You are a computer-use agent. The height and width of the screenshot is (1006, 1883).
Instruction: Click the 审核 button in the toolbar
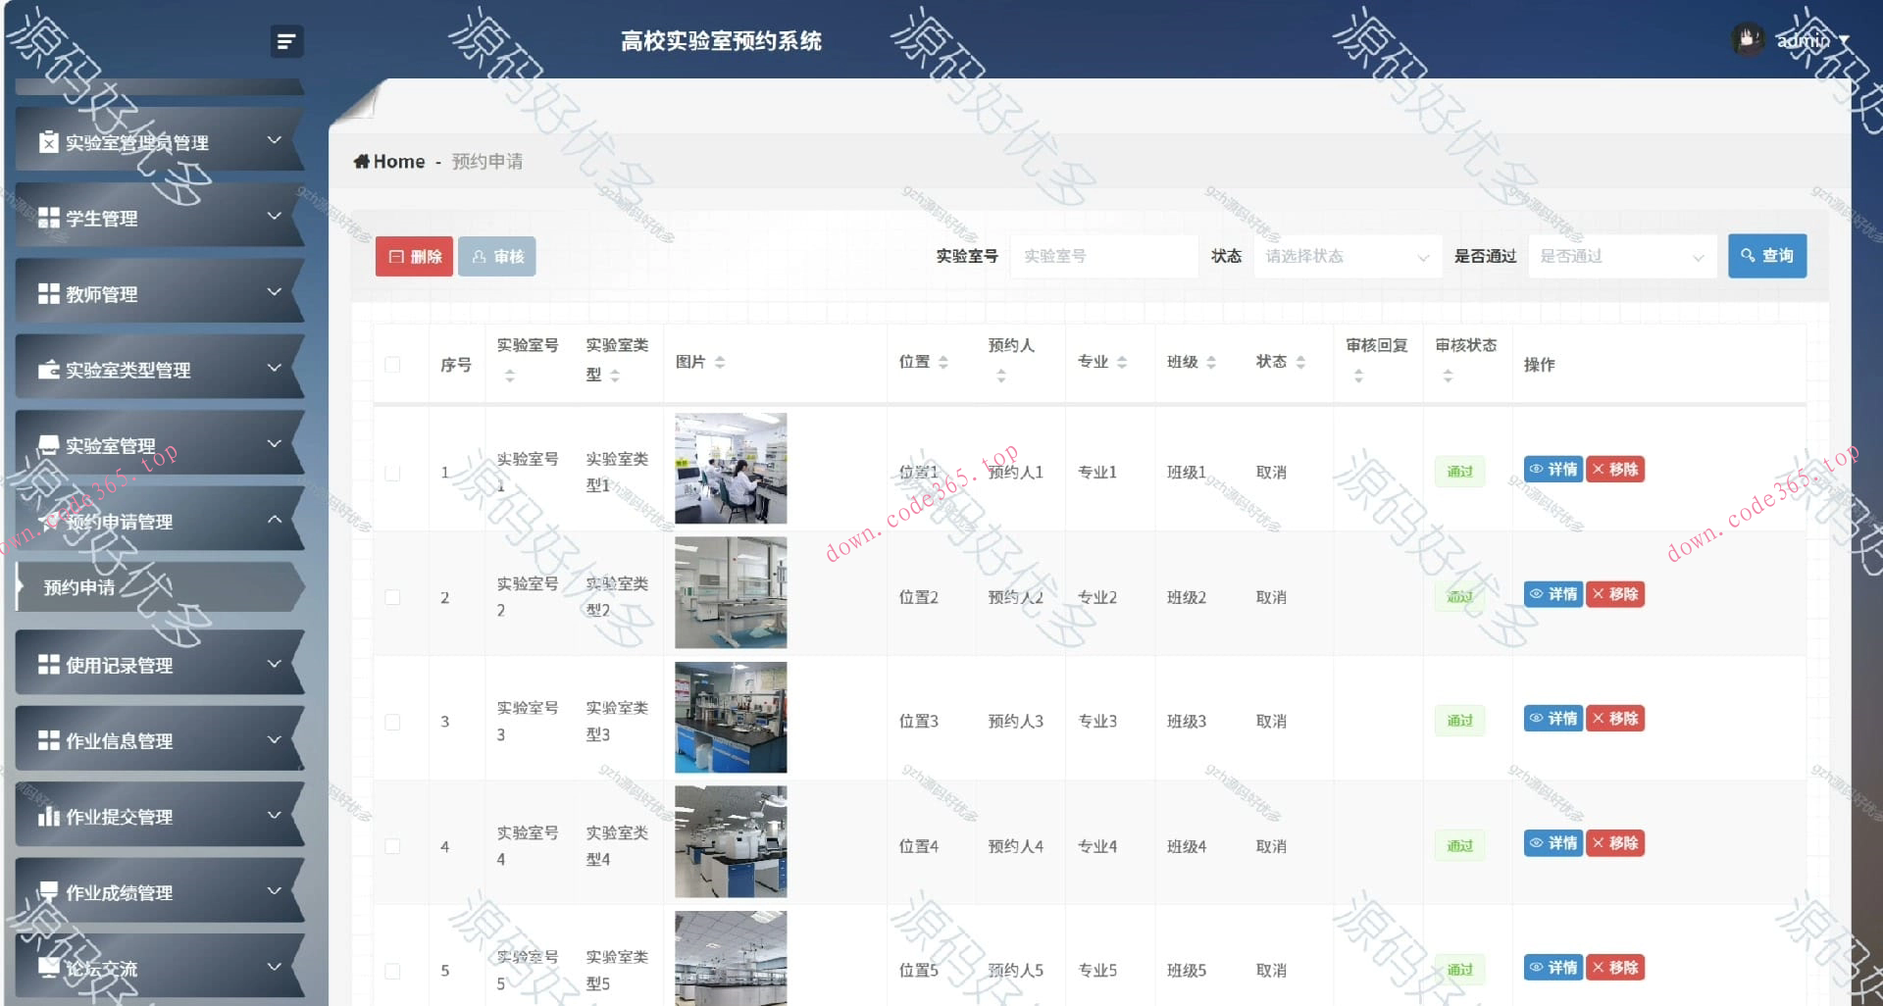tap(496, 256)
